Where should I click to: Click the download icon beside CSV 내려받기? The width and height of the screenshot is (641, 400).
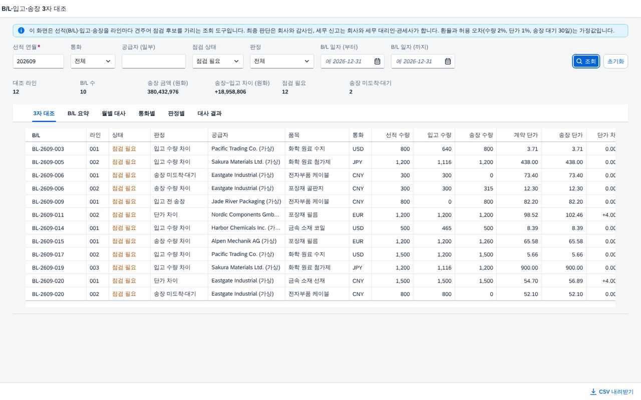pyautogui.click(x=593, y=391)
